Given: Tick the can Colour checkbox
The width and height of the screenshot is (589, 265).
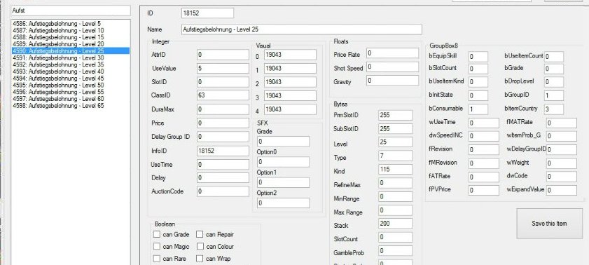Looking at the screenshot, I should click(x=200, y=247).
